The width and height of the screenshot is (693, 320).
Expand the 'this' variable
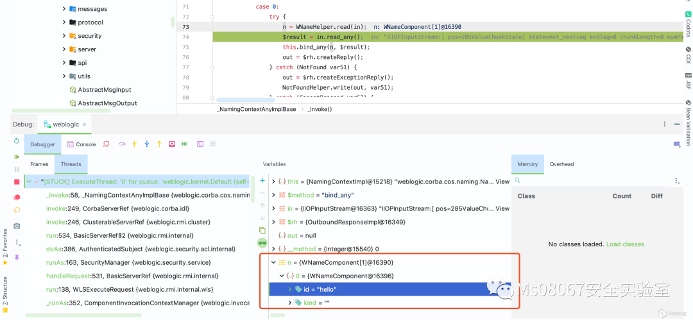pyautogui.click(x=273, y=181)
